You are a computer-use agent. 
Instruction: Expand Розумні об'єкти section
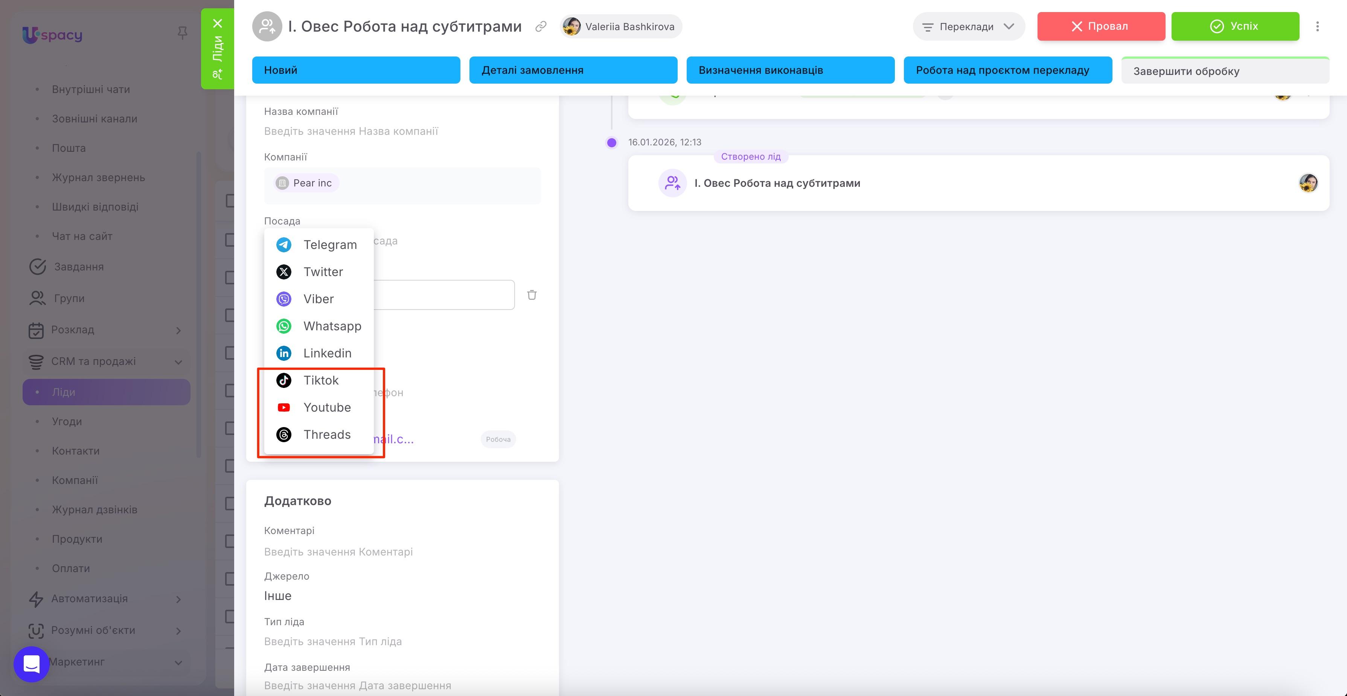click(178, 630)
